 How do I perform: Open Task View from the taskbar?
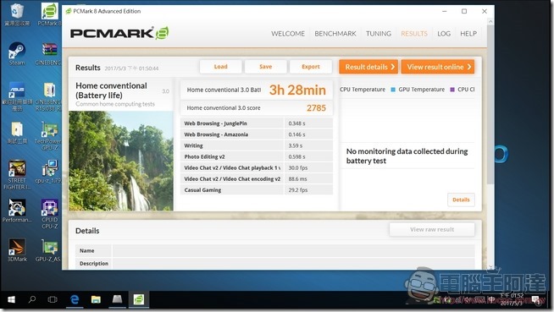tap(53, 299)
